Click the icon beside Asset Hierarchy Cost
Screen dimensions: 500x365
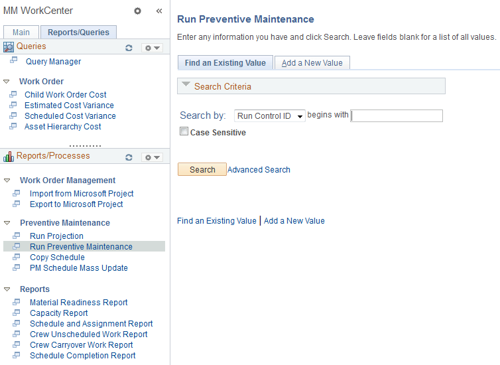click(x=13, y=126)
